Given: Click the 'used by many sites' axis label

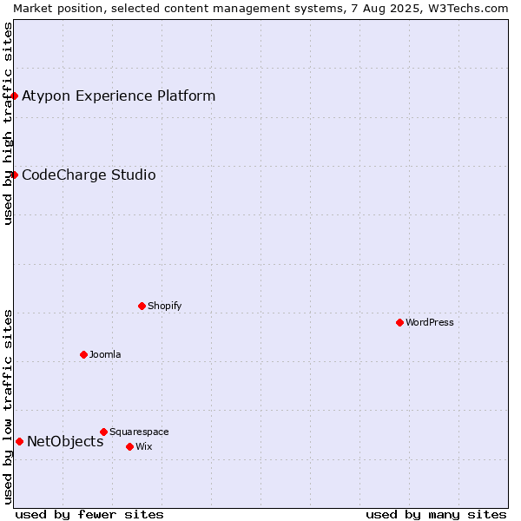Looking at the screenshot, I should pyautogui.click(x=436, y=515).
